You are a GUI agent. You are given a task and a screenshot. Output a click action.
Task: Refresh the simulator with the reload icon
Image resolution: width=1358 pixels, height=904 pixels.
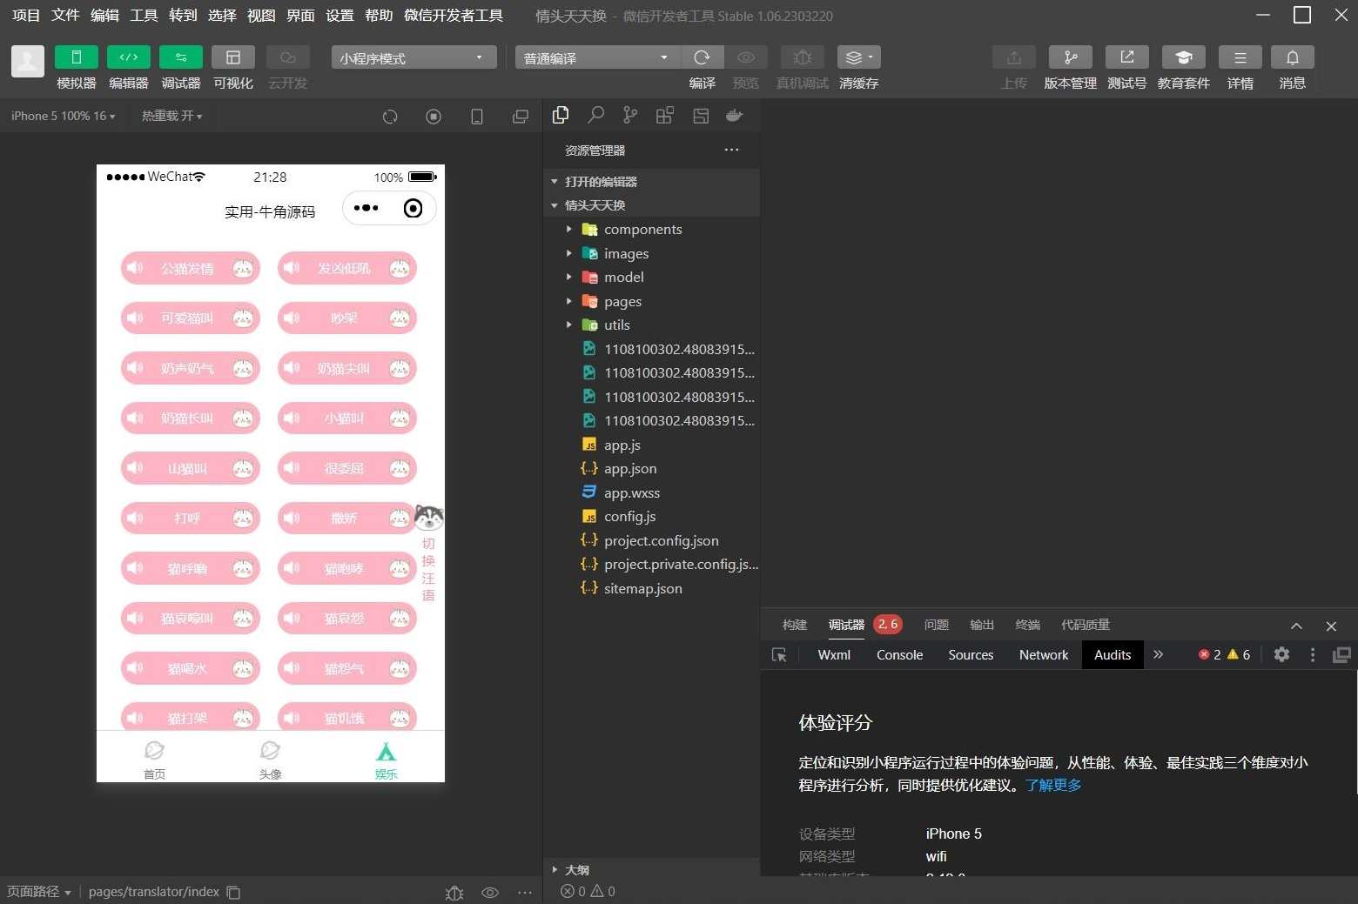pos(390,116)
